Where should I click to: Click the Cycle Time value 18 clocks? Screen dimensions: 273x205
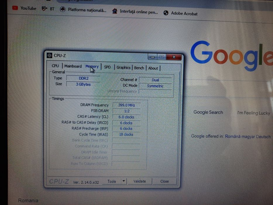[x=126, y=134]
